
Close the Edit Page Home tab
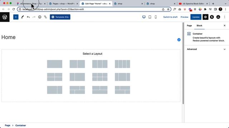110,4
